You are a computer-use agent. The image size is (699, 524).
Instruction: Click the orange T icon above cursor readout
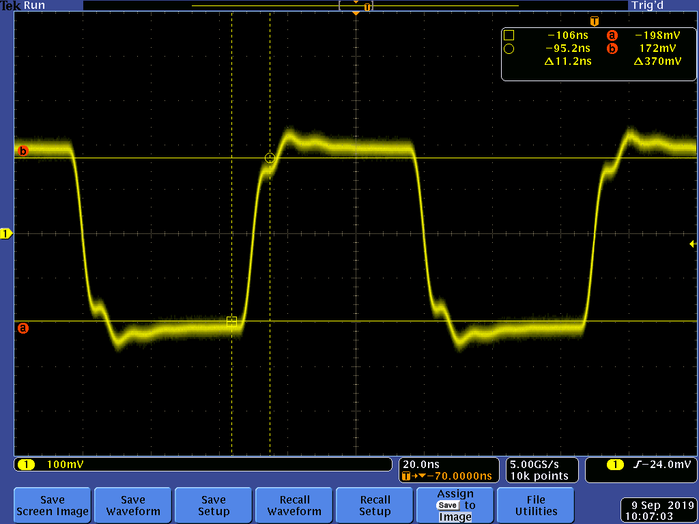[594, 21]
